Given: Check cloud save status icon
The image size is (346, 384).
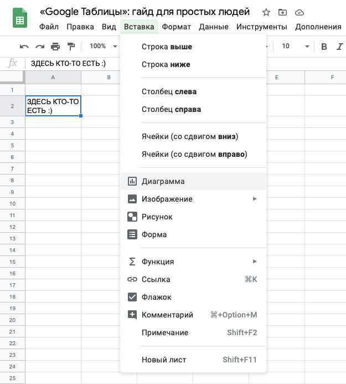Looking at the screenshot, I should [x=299, y=13].
